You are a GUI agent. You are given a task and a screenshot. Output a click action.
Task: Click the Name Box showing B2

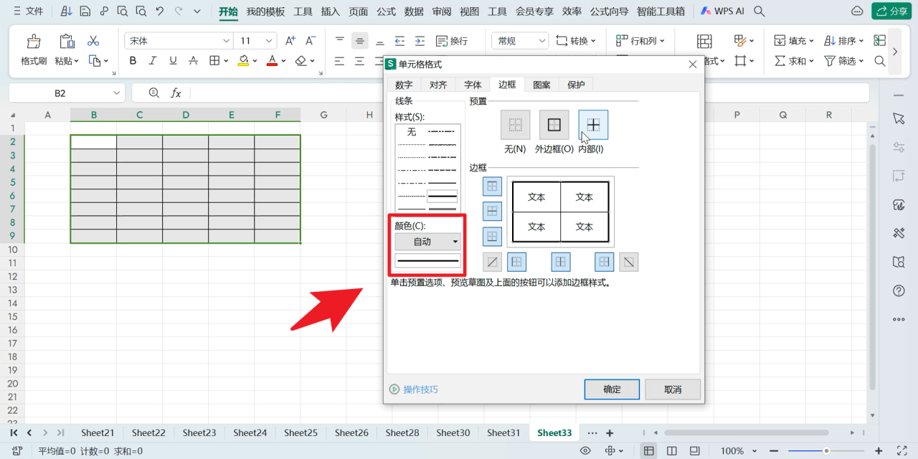click(67, 93)
